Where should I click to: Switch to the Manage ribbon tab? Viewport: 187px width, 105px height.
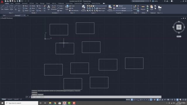tap(42, 3)
